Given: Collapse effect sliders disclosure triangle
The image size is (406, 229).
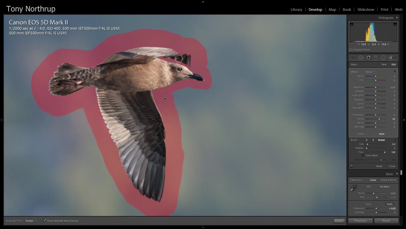Looking at the screenshot, I should [394, 72].
